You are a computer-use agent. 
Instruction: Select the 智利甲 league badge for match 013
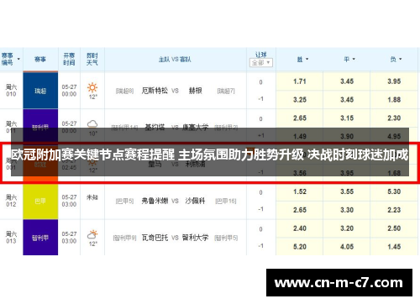pyautogui.click(x=40, y=238)
